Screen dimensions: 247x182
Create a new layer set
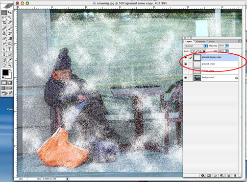point(215,176)
